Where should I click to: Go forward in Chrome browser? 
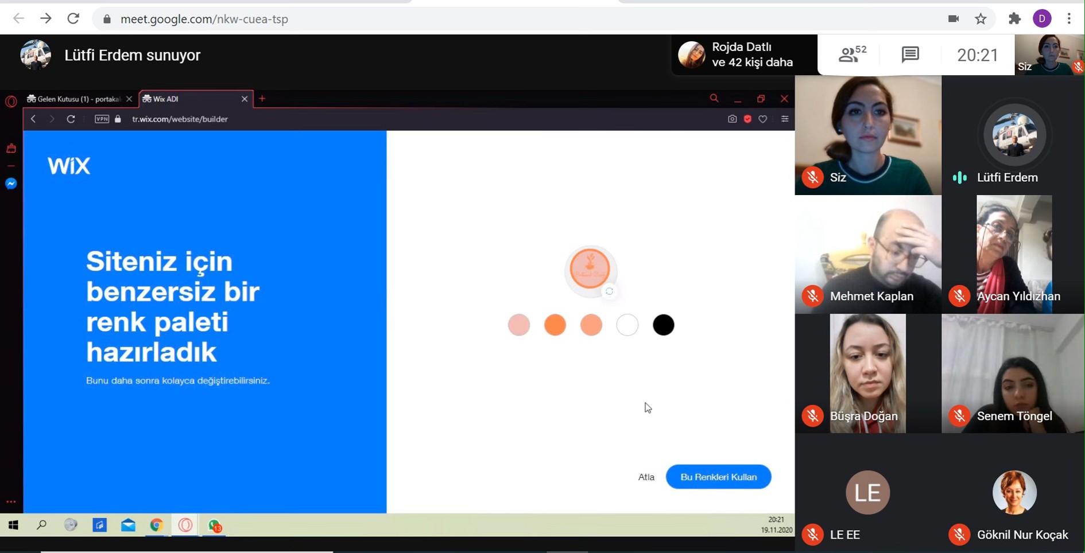pos(46,18)
